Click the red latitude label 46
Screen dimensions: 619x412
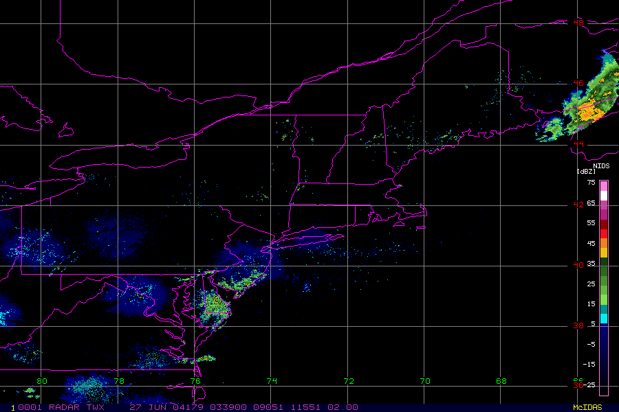[x=578, y=83]
